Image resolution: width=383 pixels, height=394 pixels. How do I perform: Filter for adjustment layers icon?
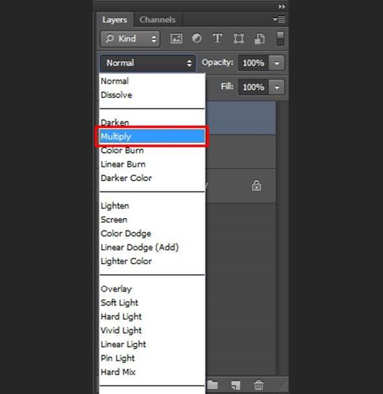coord(197,38)
